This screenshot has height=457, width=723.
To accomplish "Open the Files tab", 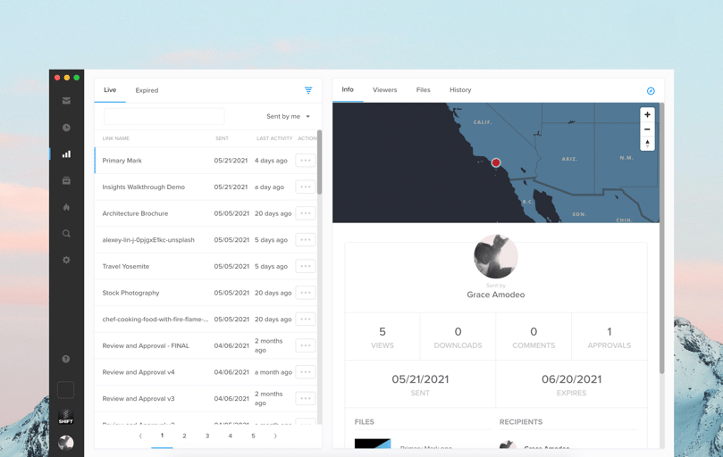I will point(423,90).
